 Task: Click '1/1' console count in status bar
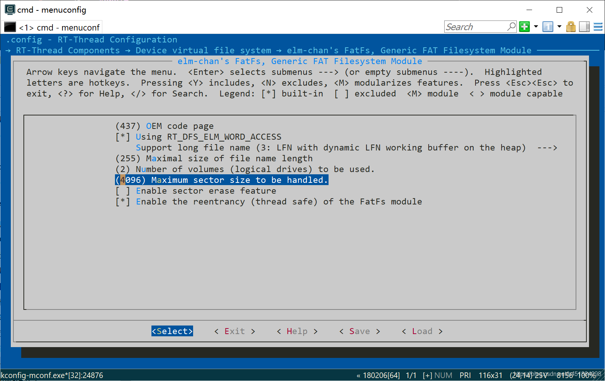411,375
